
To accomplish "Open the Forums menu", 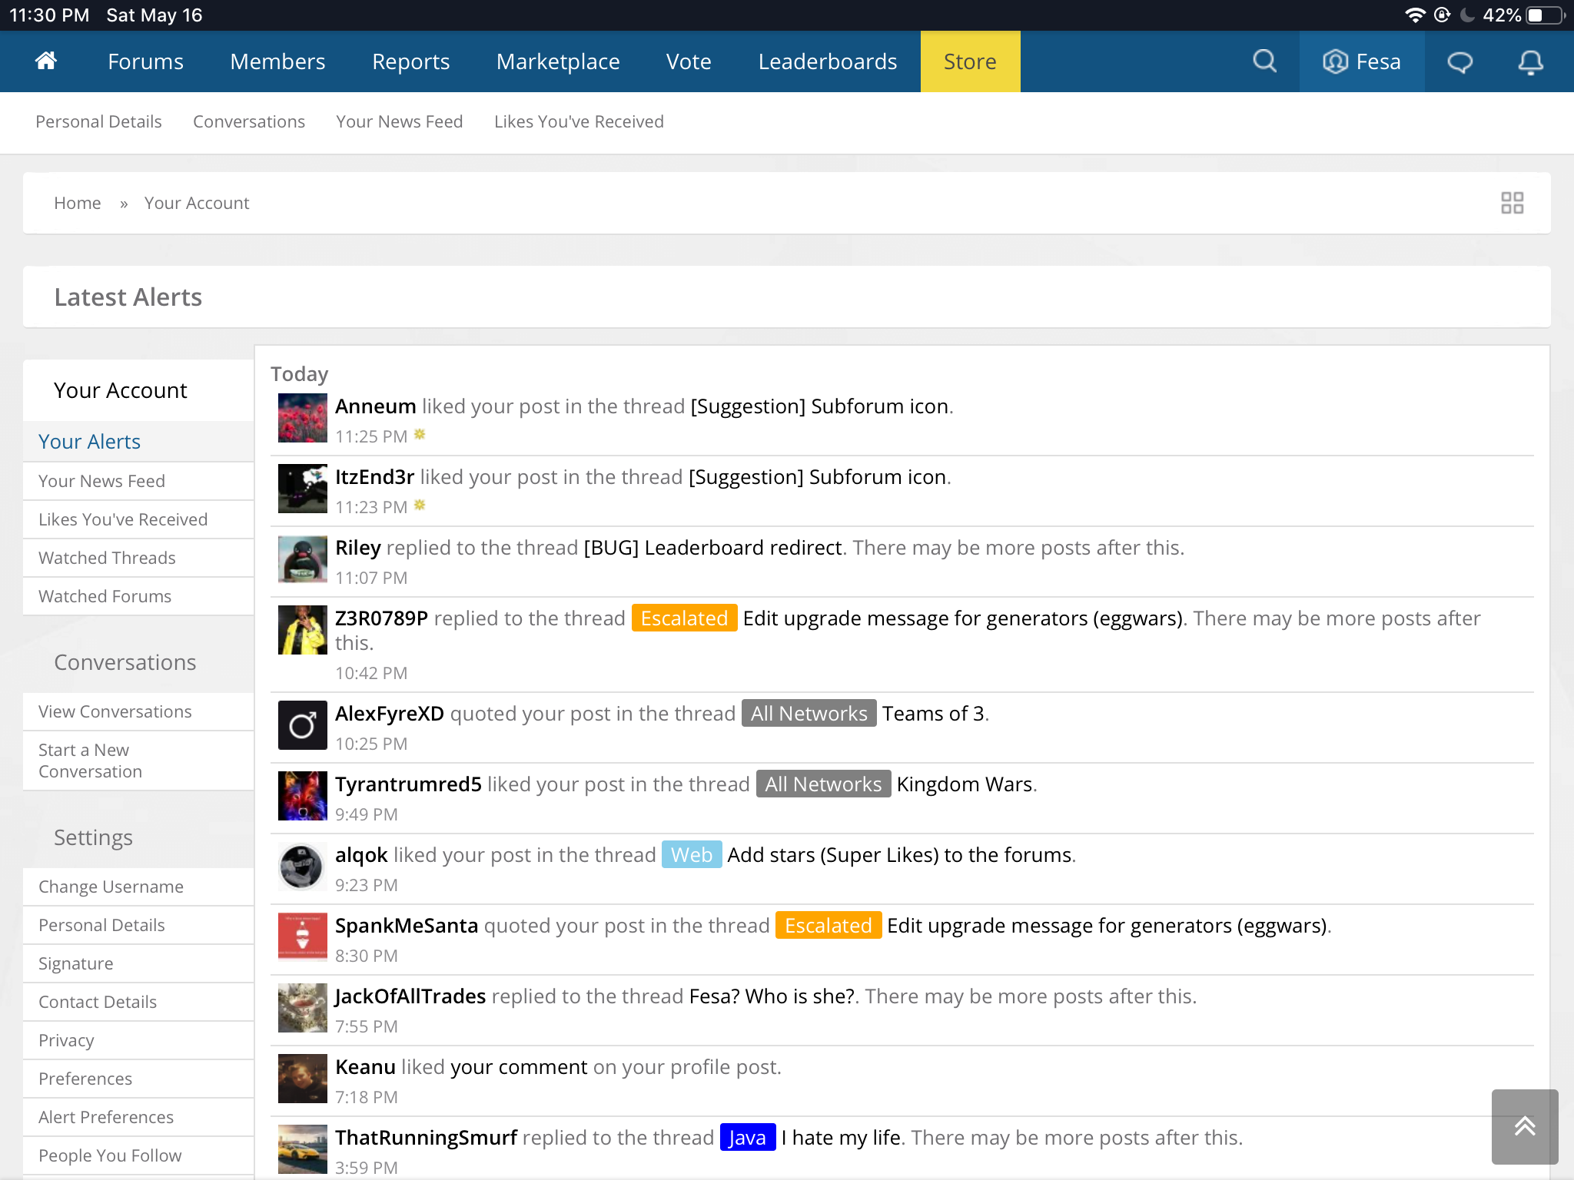I will [x=145, y=61].
